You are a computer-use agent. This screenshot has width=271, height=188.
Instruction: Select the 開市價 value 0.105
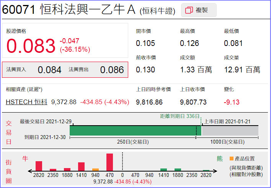(145, 43)
